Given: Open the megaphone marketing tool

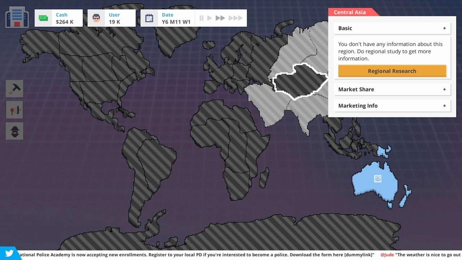Looking at the screenshot, I should click(14, 110).
